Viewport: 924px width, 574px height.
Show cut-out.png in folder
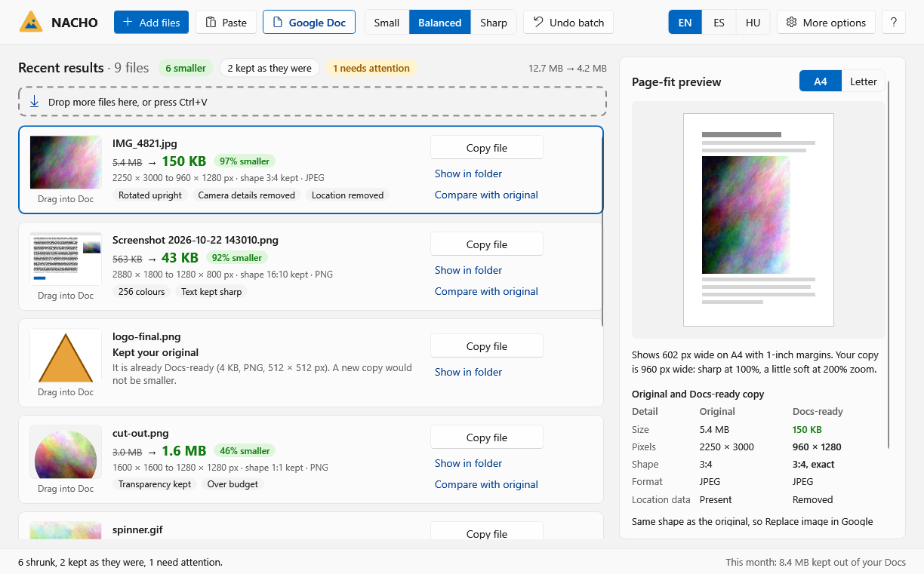468,463
